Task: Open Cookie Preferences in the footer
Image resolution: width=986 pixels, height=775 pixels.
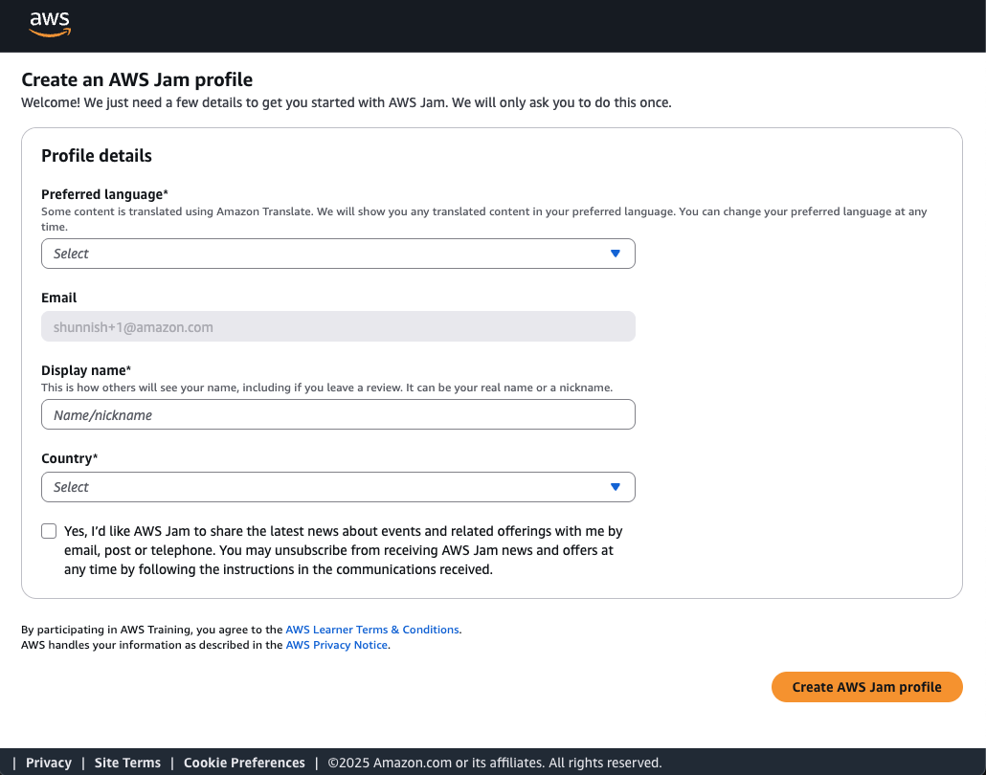Action: [x=244, y=763]
